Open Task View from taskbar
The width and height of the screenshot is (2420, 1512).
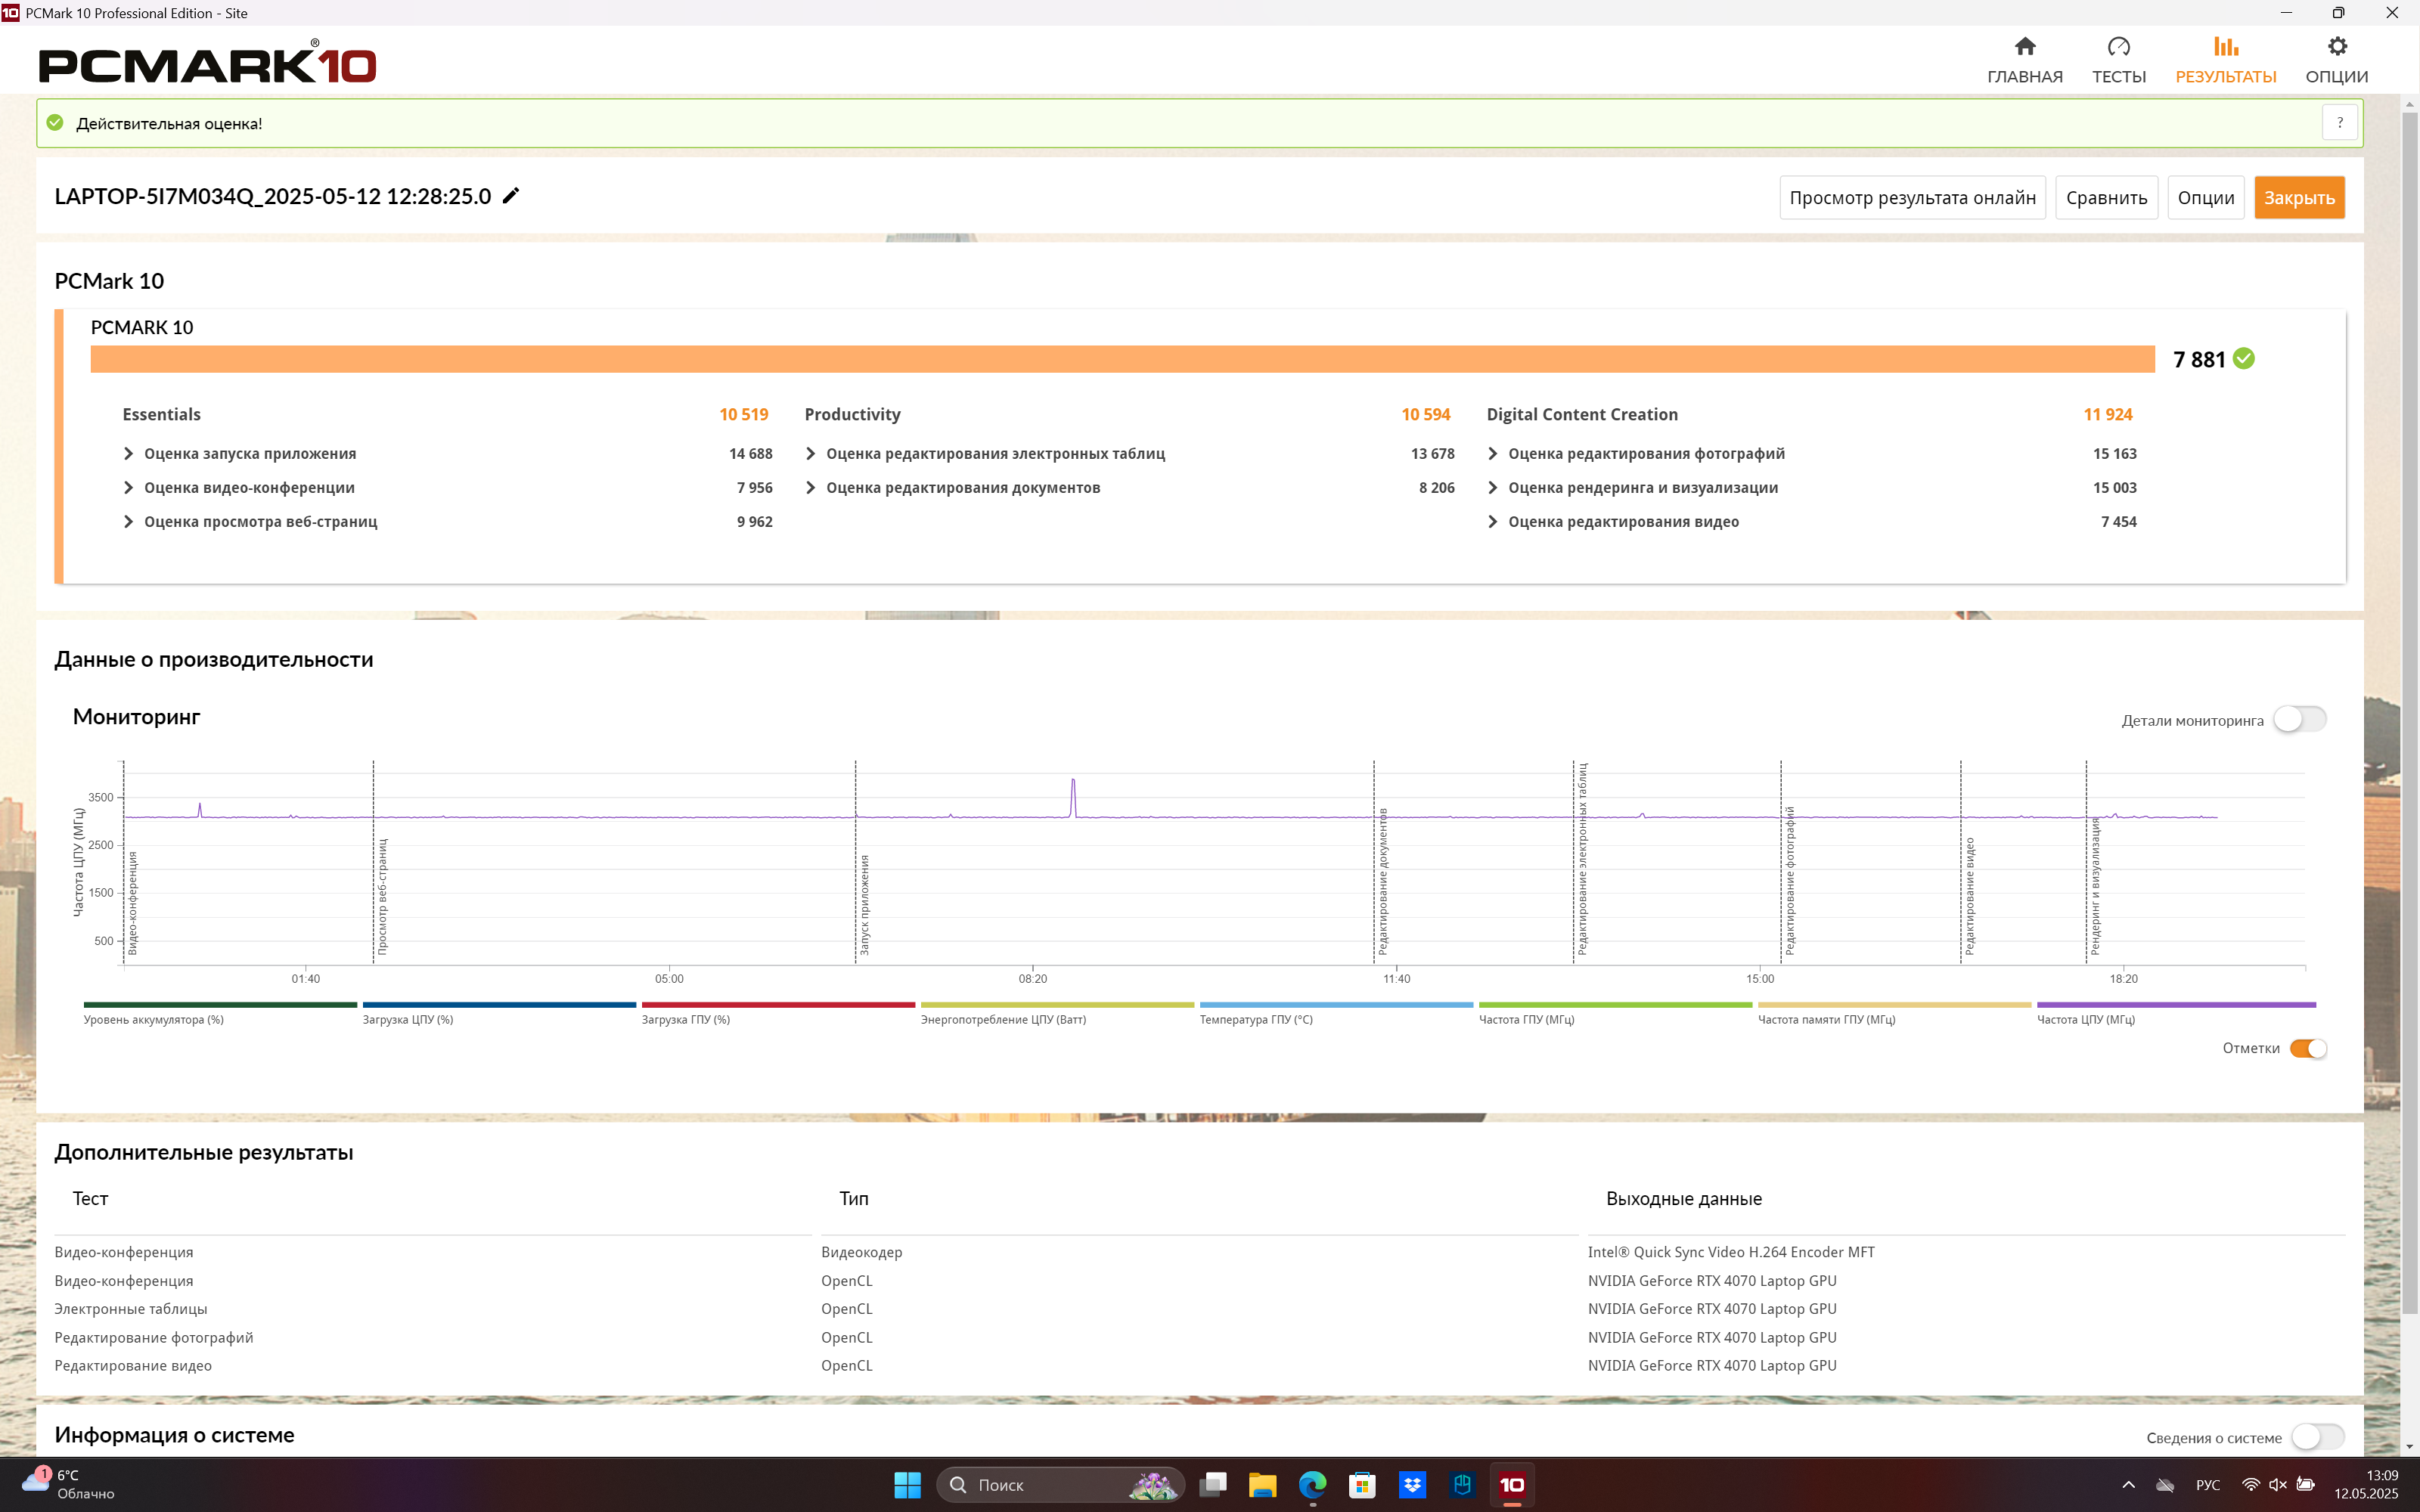(x=1213, y=1485)
